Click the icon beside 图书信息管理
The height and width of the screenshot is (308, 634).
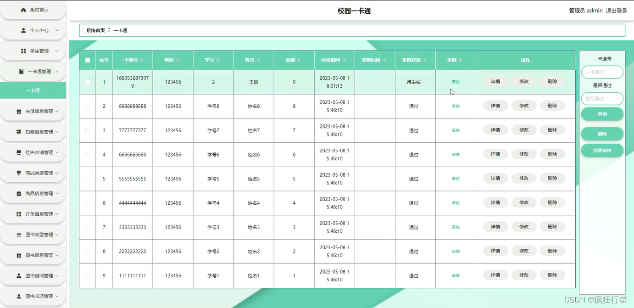(19, 255)
